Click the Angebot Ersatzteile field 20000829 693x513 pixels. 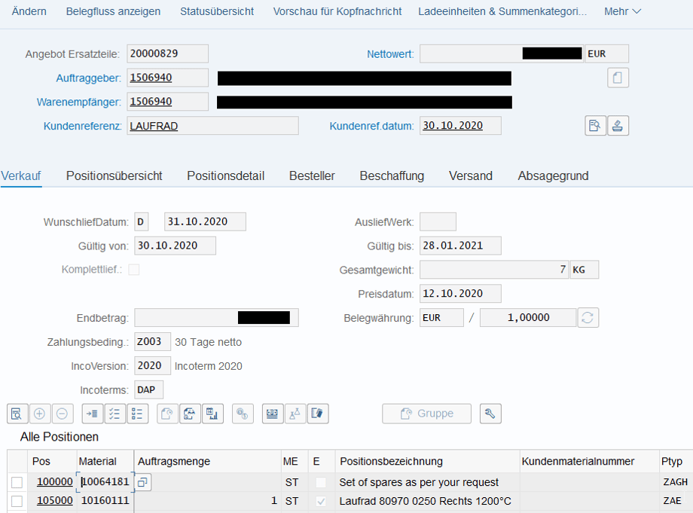(167, 53)
